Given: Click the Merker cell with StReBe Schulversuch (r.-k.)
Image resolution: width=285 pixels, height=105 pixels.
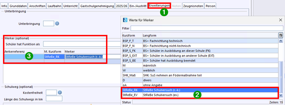Looking at the screenshot, I should (93, 57).
